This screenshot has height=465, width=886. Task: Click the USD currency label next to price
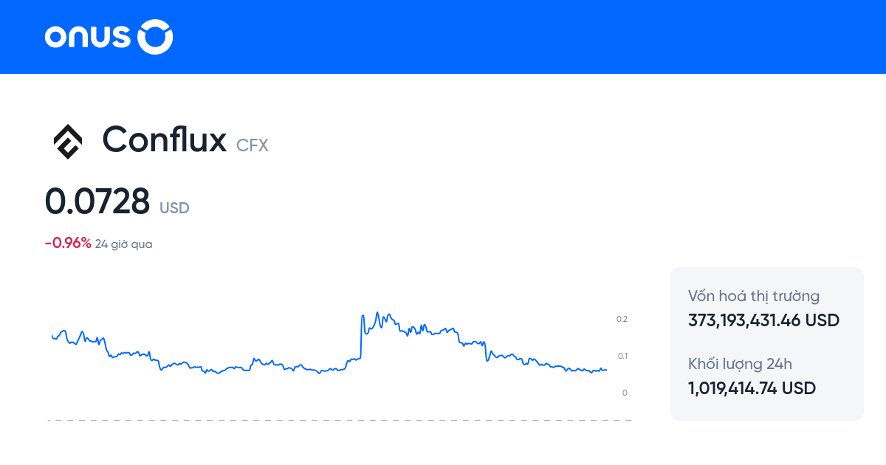click(x=174, y=208)
